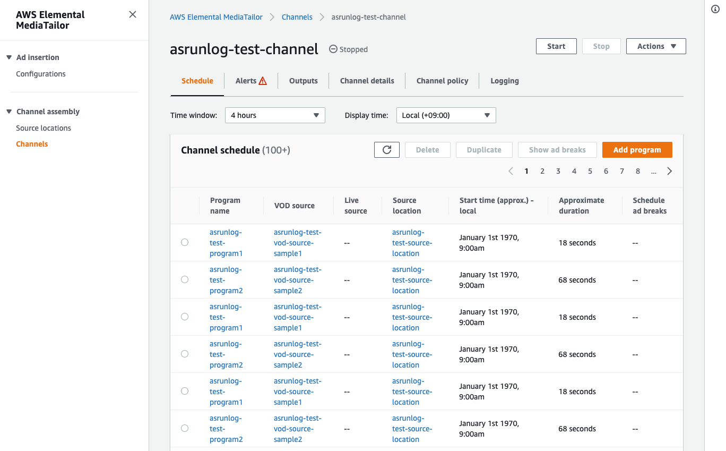Select the third row's radio button
Viewport: 726px width, 451px height.
pyautogui.click(x=185, y=317)
